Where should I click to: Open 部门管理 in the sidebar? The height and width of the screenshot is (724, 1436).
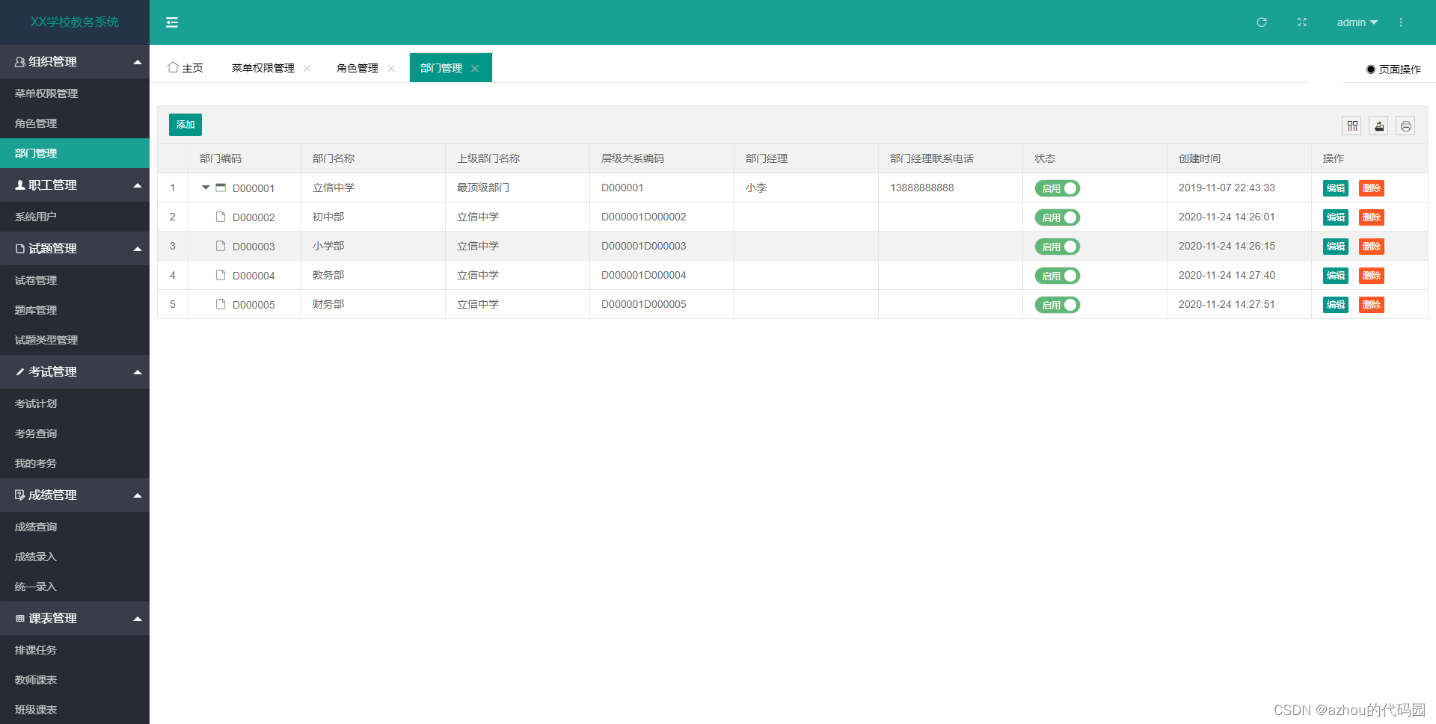pyautogui.click(x=75, y=153)
